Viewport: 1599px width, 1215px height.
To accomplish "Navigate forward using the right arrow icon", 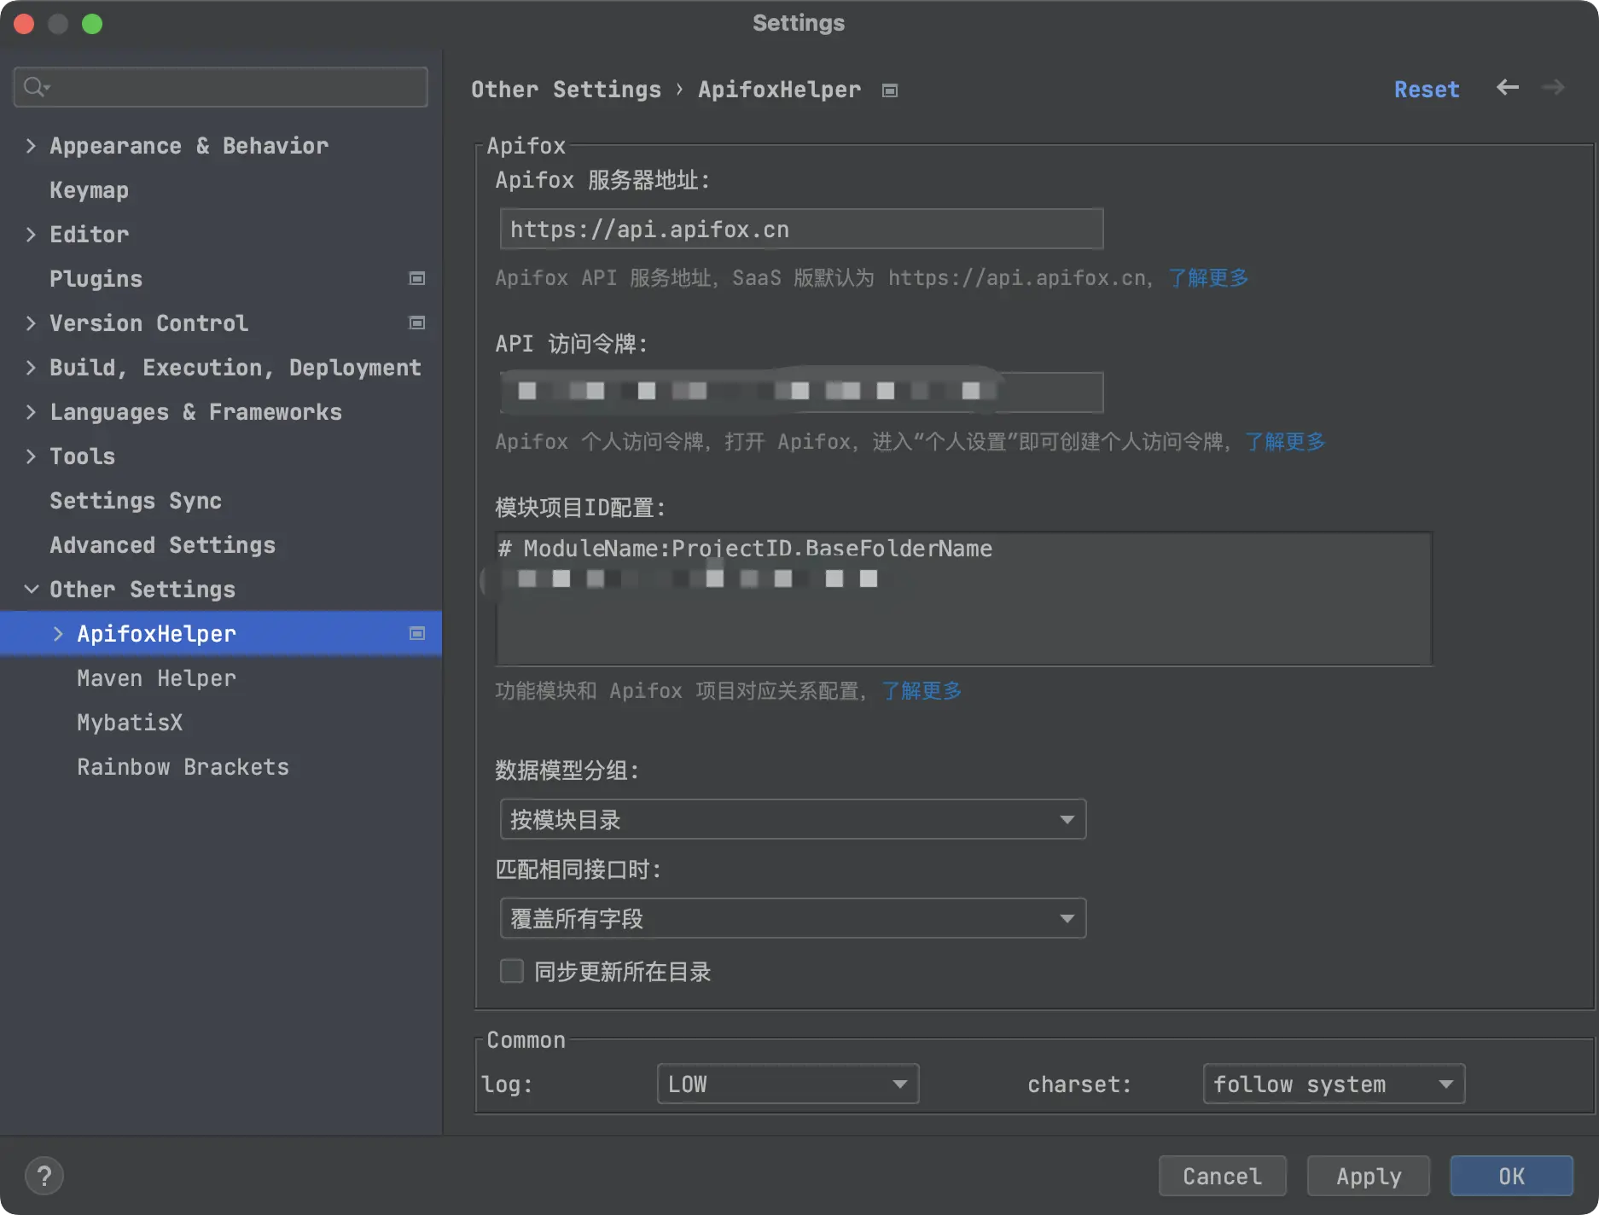I will (x=1554, y=88).
